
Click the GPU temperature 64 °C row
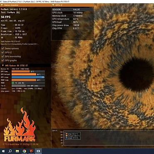pyautogui.click(x=72, y=19)
